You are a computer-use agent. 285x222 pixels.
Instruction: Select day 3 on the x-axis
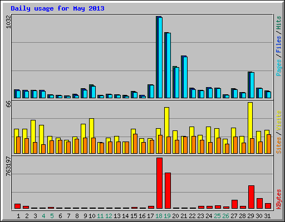35,216
